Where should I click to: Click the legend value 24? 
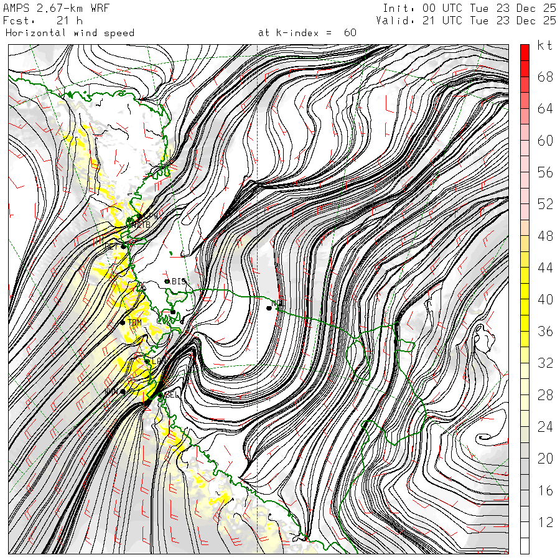545,426
